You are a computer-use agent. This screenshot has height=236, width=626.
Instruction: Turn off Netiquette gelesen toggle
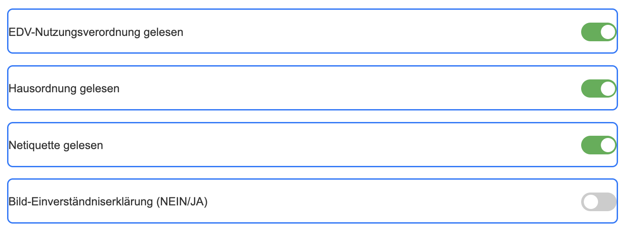point(598,145)
